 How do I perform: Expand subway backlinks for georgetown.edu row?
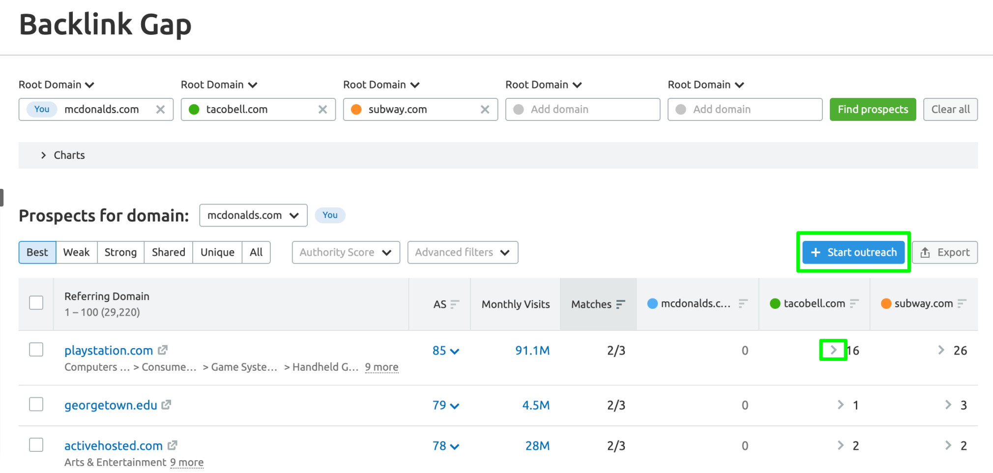point(948,404)
